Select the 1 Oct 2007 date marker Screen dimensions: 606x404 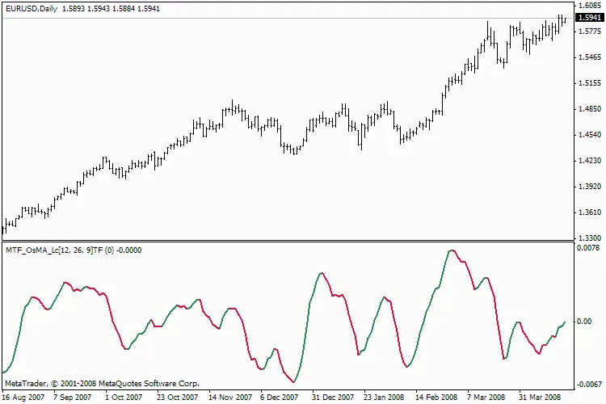point(126,397)
